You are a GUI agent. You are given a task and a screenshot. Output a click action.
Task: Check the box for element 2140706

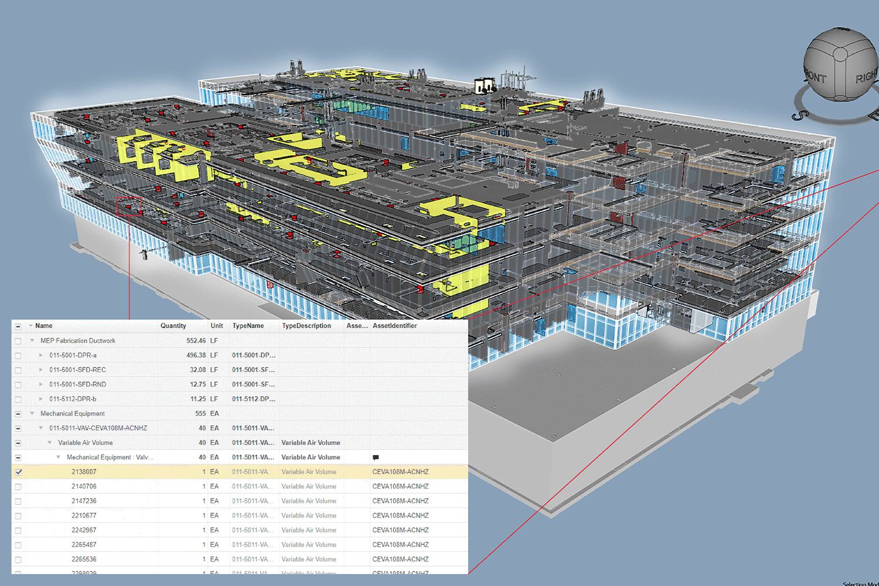tap(18, 487)
